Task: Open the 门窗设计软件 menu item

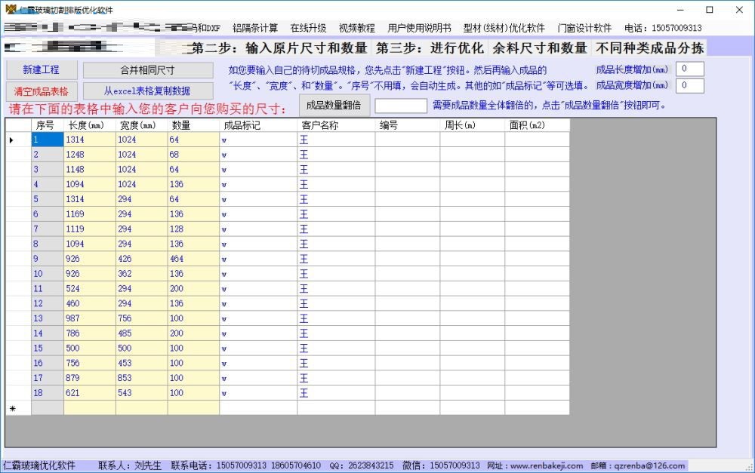Action: (x=584, y=27)
